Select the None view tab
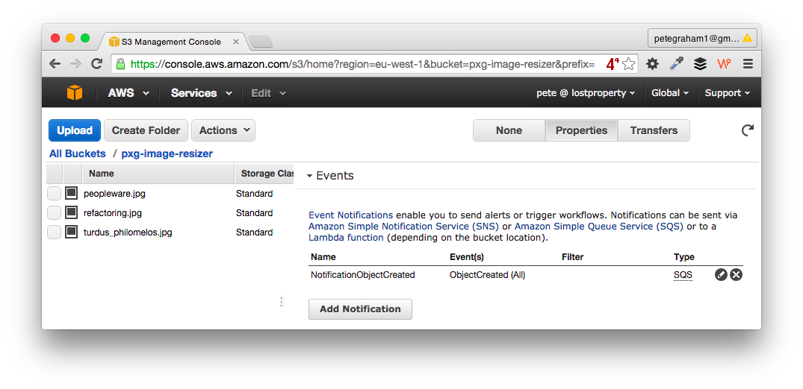803x389 pixels. pos(509,130)
